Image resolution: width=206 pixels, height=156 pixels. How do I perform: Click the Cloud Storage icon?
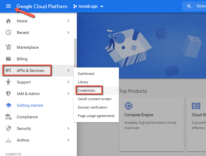click(x=196, y=106)
